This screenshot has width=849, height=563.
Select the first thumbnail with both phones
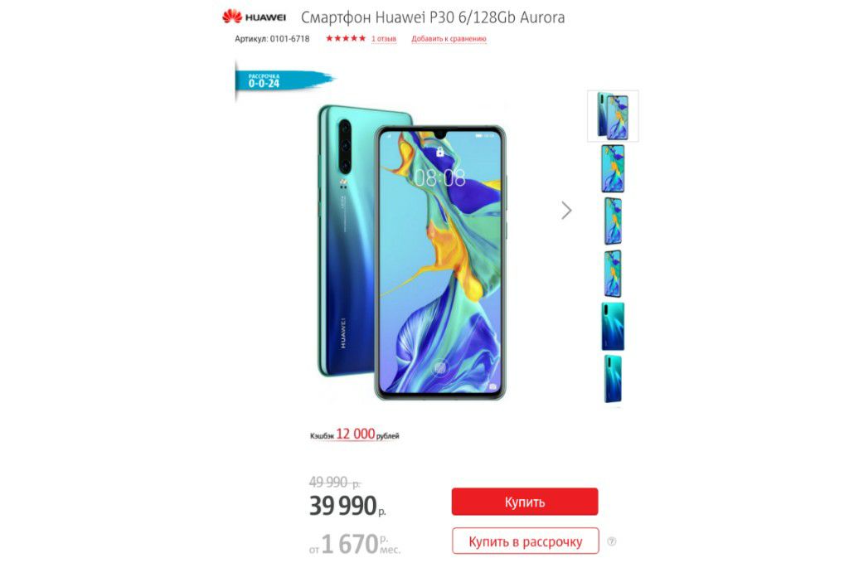click(613, 116)
